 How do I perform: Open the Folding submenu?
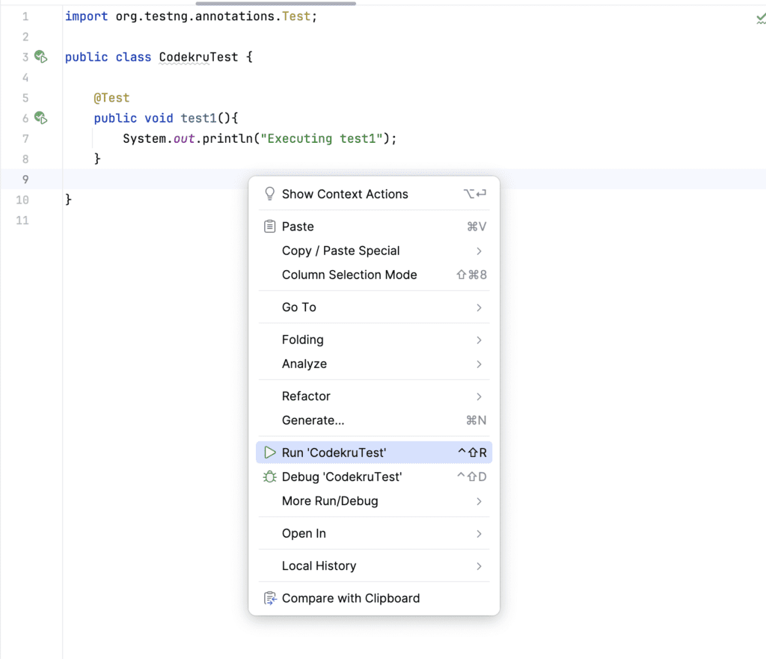pyautogui.click(x=374, y=340)
